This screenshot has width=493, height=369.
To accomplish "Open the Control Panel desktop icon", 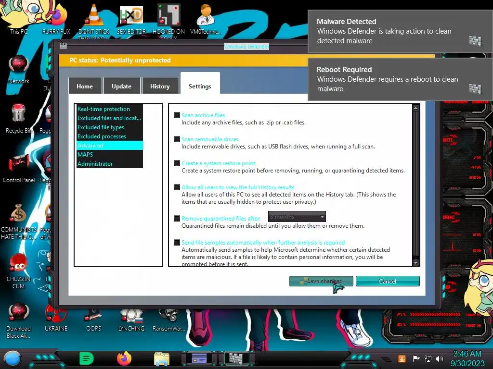I will tap(19, 168).
